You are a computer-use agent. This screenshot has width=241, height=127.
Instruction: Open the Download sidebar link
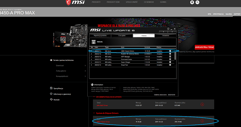(60, 65)
